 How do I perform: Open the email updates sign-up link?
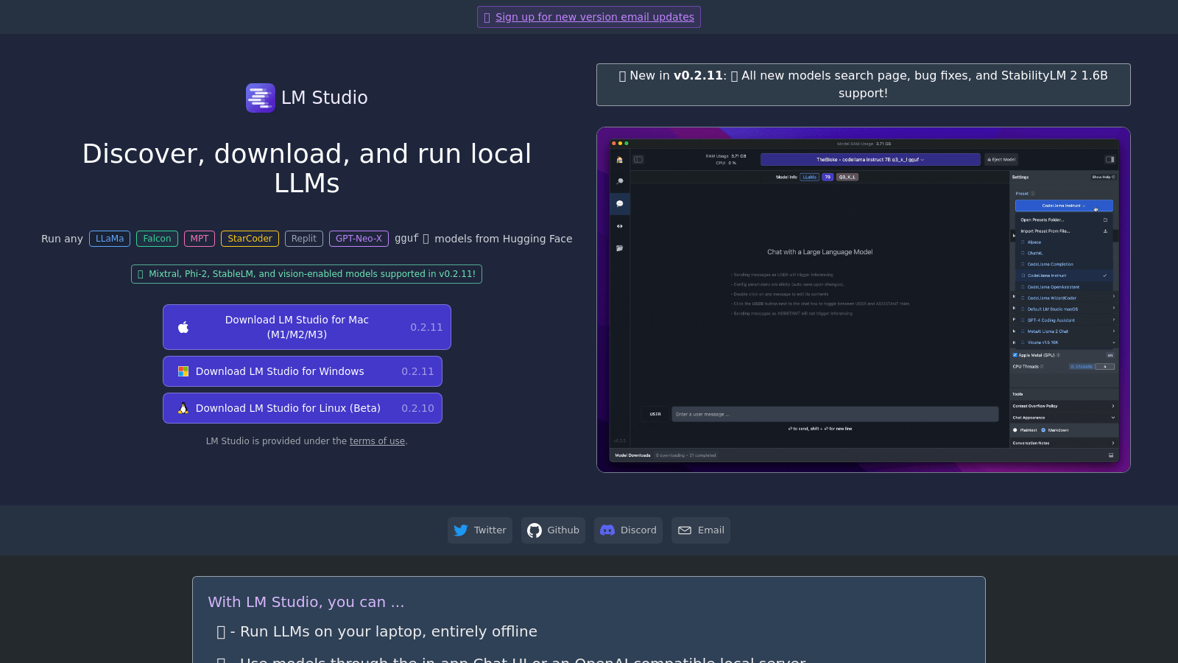[x=594, y=17]
